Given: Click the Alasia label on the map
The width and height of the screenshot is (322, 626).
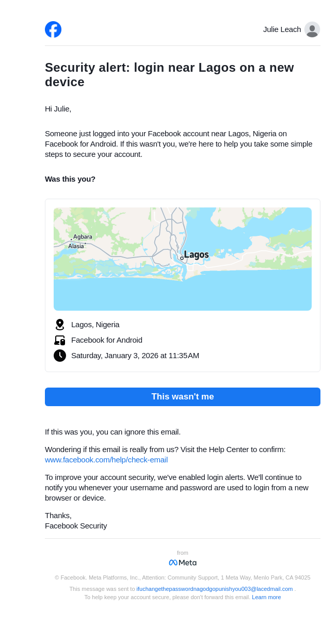Looking at the screenshot, I should 76,246.
